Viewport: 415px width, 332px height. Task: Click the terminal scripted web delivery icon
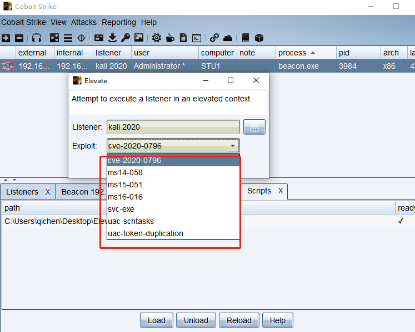[x=197, y=38]
